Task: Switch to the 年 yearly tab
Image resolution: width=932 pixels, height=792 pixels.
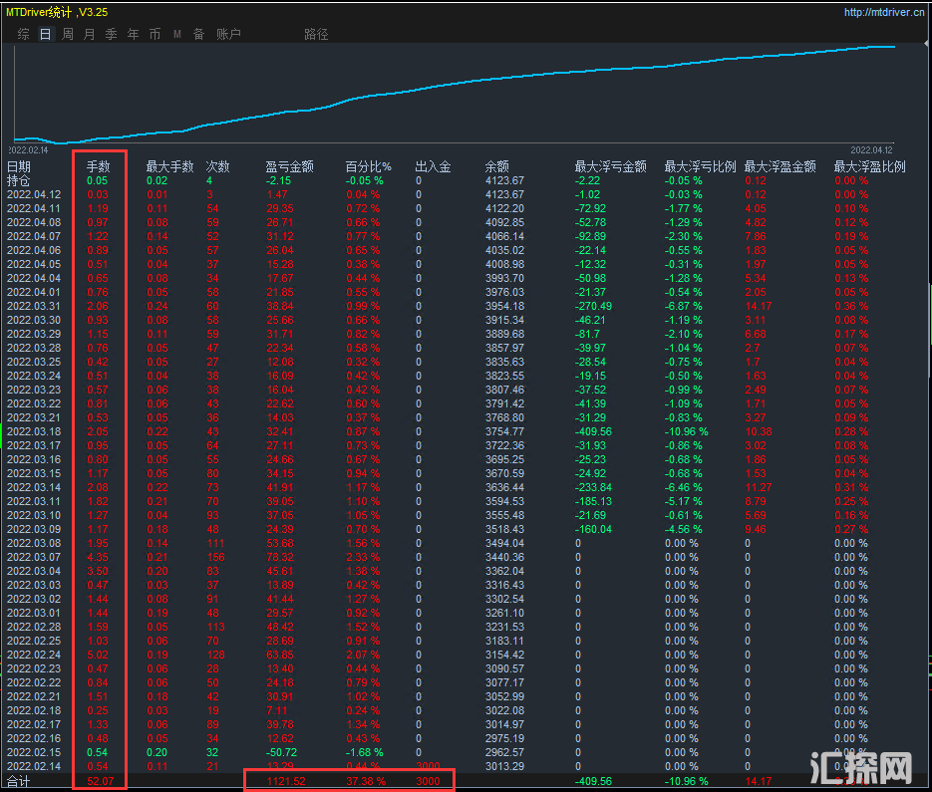Action: tap(134, 35)
